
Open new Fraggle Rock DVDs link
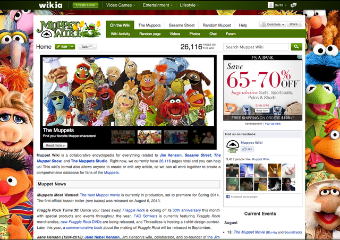(x=81, y=222)
